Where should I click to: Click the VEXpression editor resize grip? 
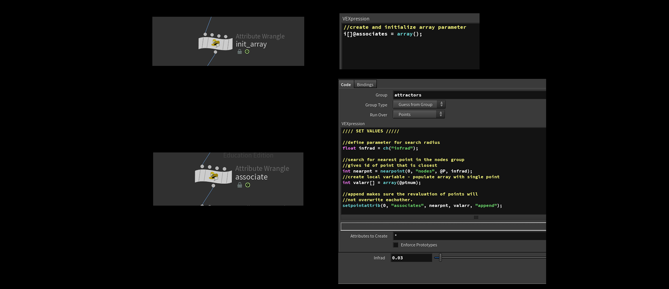click(476, 217)
